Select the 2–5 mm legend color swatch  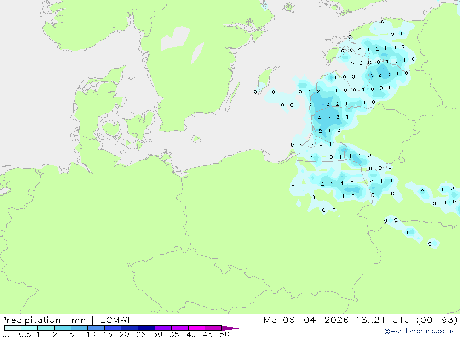point(63,328)
